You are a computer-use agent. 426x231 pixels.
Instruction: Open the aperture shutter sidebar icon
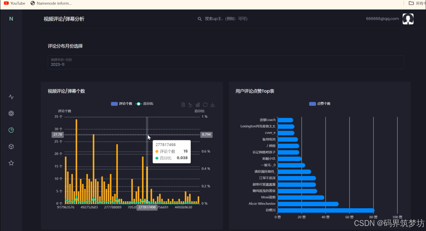tap(11, 113)
